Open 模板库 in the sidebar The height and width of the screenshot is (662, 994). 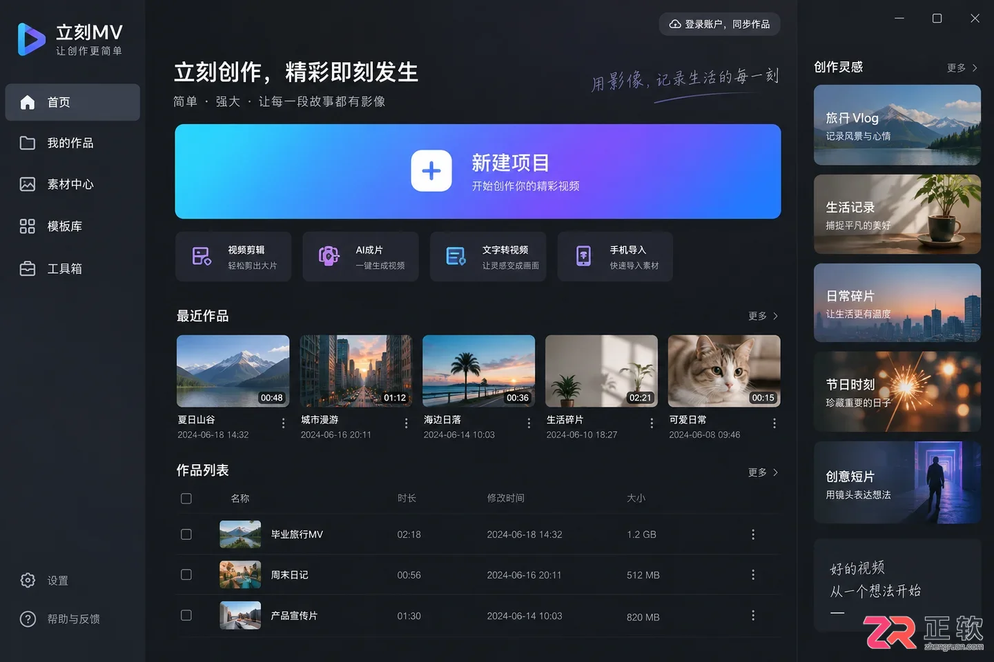pyautogui.click(x=72, y=226)
